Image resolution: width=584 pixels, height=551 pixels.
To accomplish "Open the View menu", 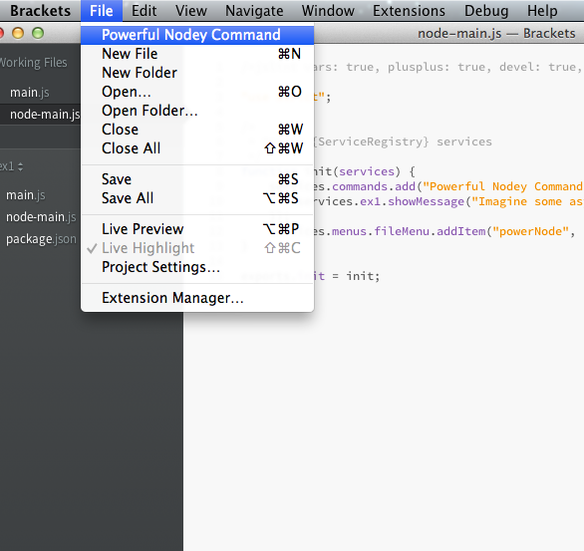I will point(191,10).
